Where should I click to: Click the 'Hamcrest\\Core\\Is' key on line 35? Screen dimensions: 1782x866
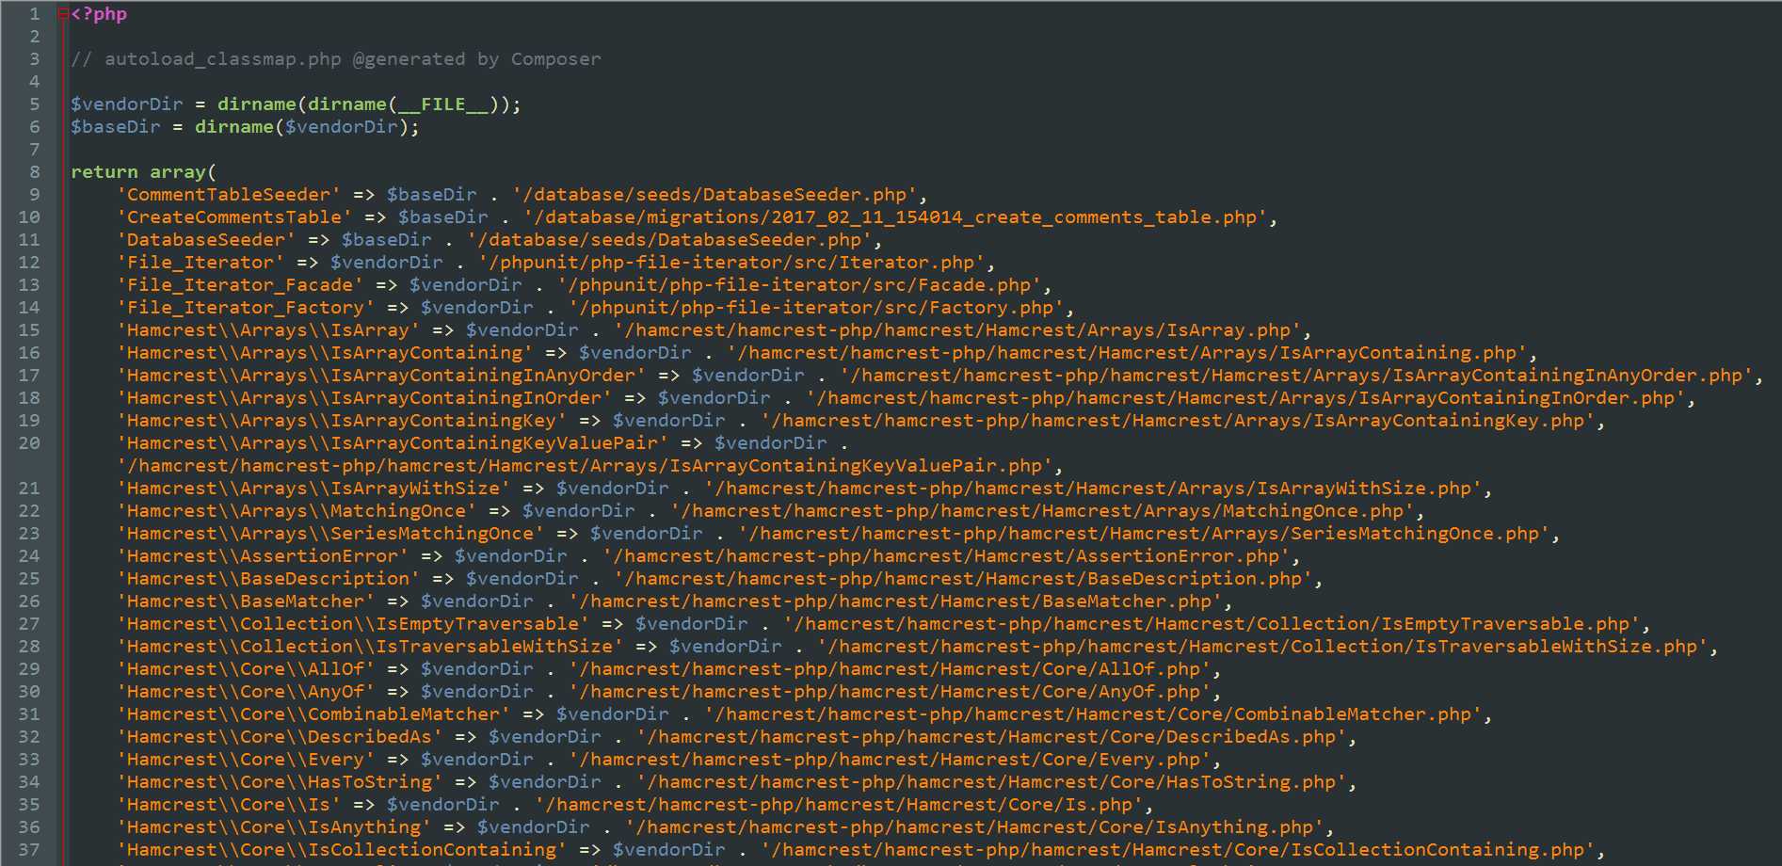coord(229,805)
